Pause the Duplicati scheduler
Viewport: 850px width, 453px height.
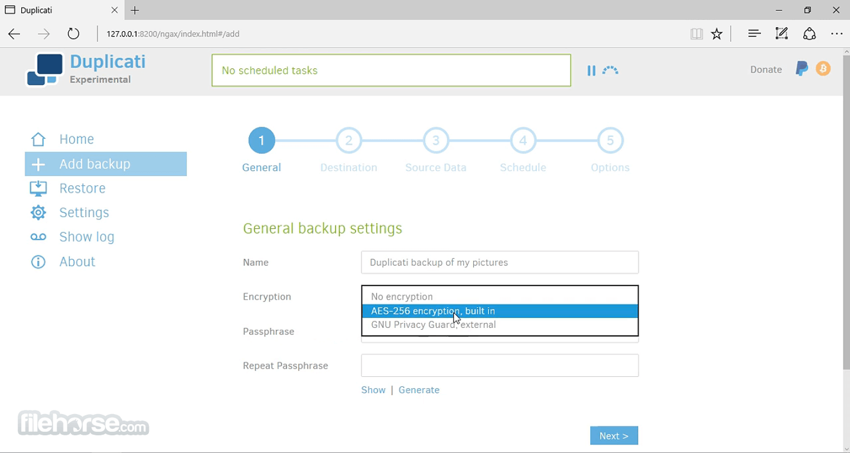(x=591, y=71)
